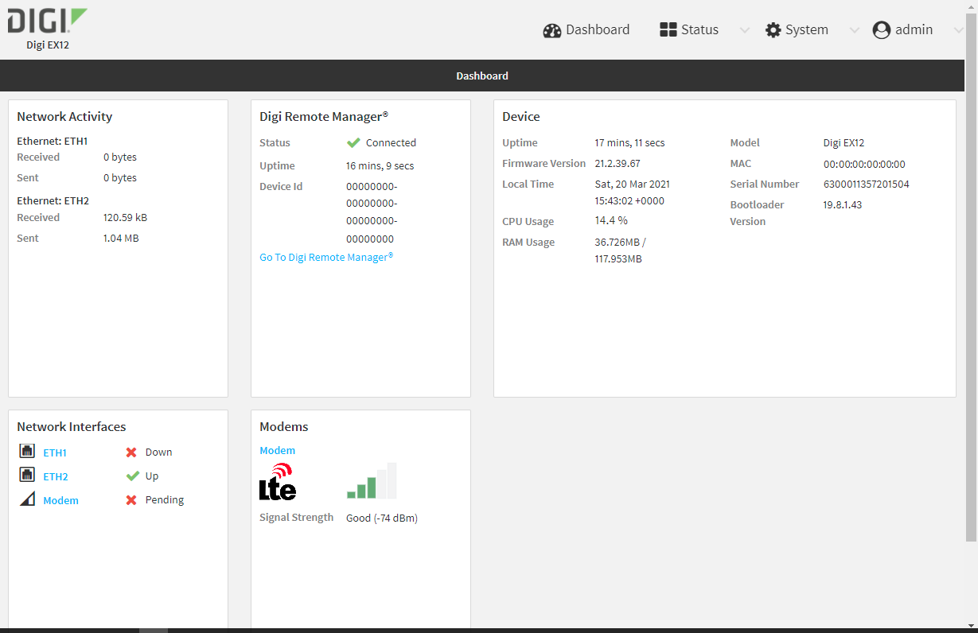
Task: Select MAC address 00:00:00:00:00:00
Action: click(864, 164)
